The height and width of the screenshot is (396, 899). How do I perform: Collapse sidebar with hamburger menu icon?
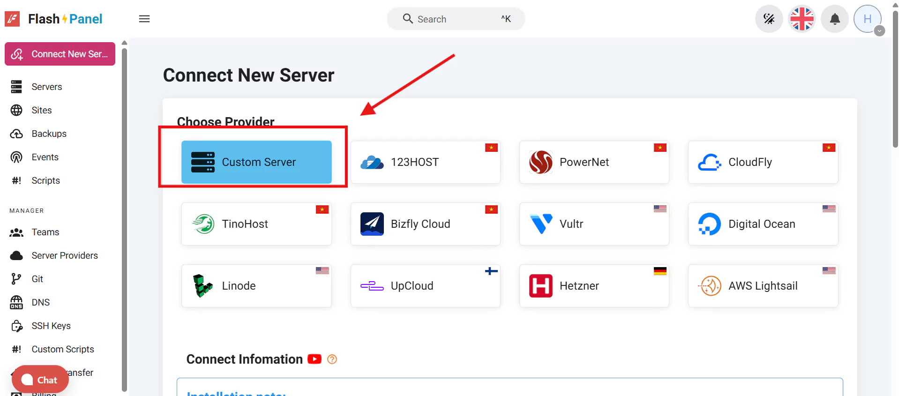pyautogui.click(x=144, y=19)
